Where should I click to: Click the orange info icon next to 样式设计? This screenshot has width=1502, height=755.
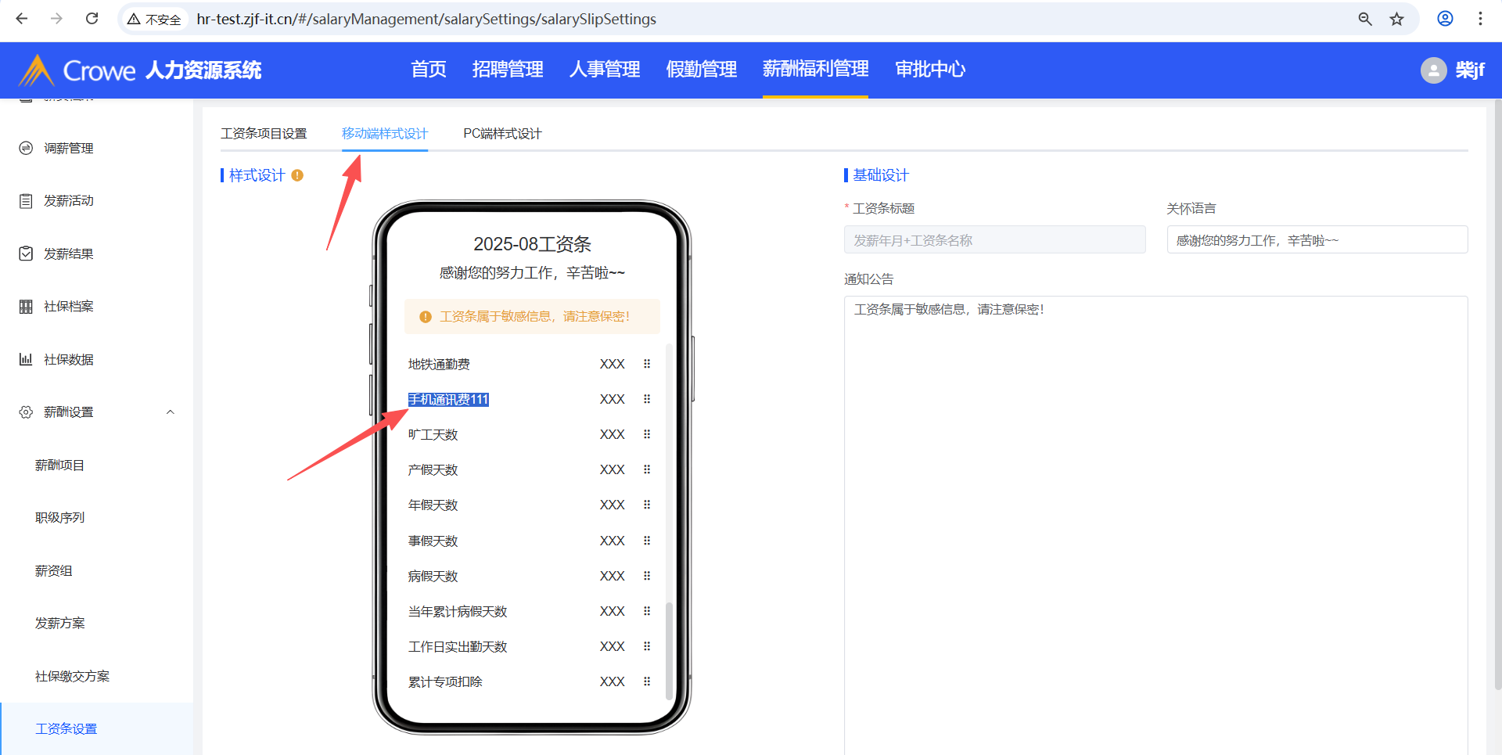pyautogui.click(x=297, y=175)
